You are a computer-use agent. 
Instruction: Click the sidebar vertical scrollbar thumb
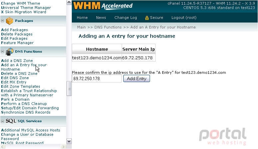[x=69, y=88]
